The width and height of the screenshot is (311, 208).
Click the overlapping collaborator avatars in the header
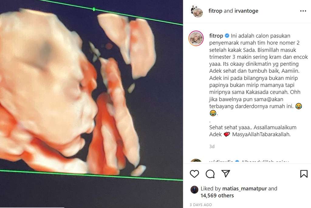[197, 11]
